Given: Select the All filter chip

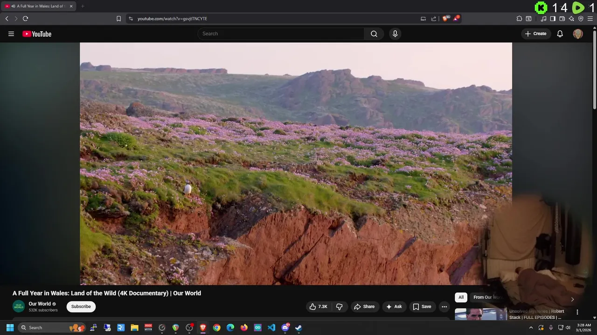Looking at the screenshot, I should (461, 297).
